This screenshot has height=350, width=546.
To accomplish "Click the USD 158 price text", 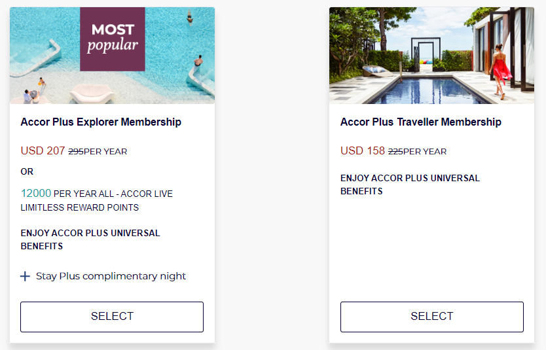I will click(363, 150).
